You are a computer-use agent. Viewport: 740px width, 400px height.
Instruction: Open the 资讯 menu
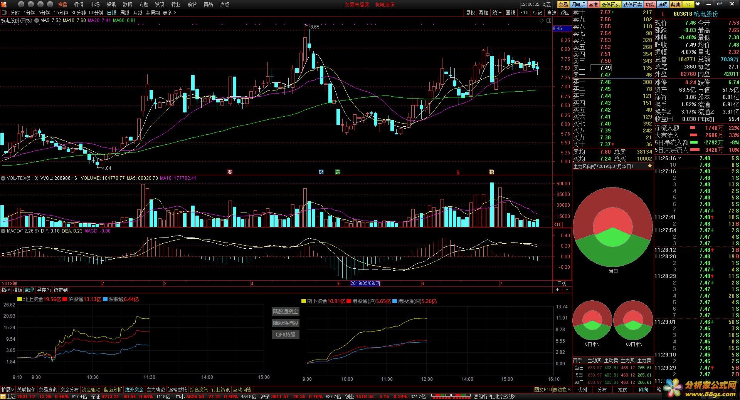111,4
